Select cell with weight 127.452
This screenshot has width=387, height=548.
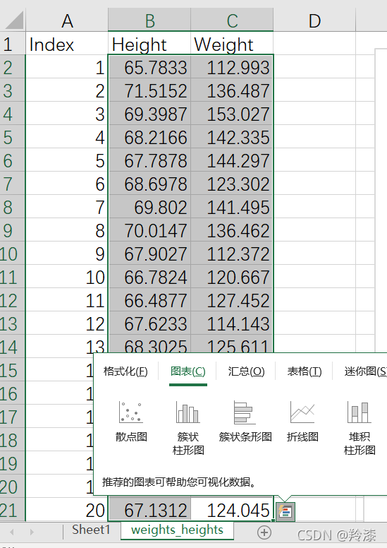(232, 300)
